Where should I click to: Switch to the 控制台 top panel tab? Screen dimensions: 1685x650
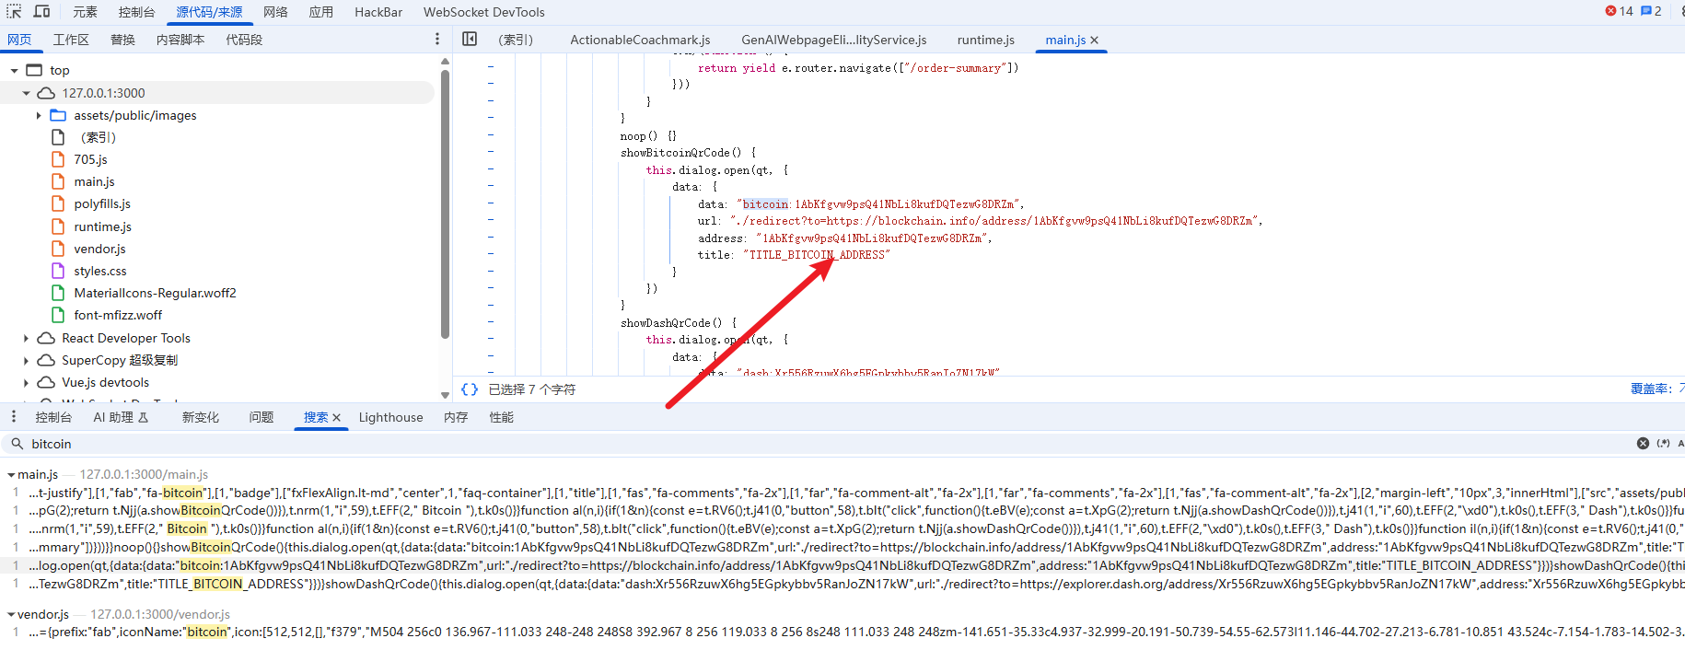(x=136, y=12)
